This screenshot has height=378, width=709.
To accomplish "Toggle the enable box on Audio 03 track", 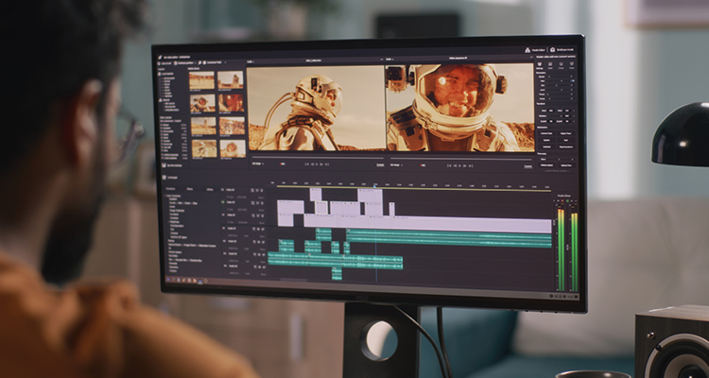I will click(224, 254).
